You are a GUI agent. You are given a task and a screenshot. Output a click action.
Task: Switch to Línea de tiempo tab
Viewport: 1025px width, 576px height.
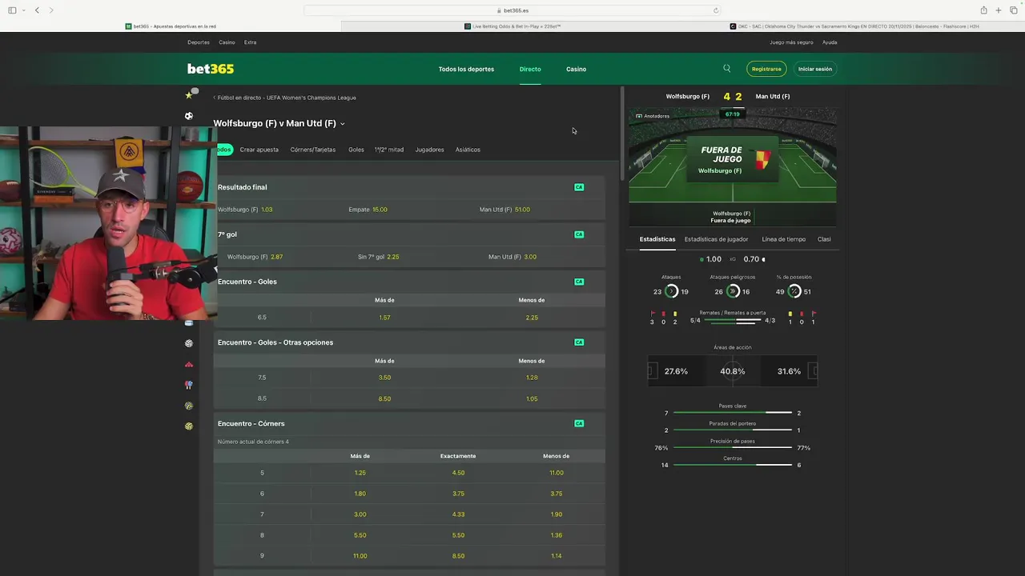[784, 239]
